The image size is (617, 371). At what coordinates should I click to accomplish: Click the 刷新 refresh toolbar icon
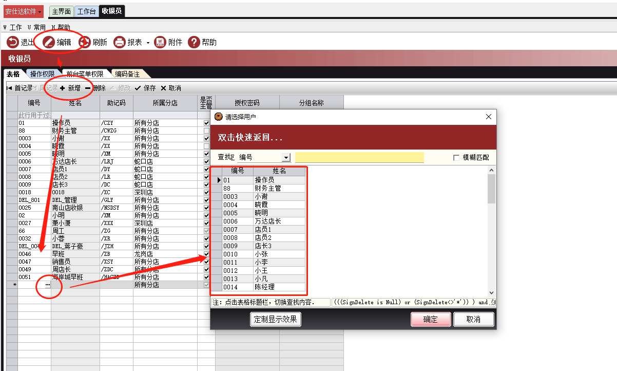tap(85, 42)
